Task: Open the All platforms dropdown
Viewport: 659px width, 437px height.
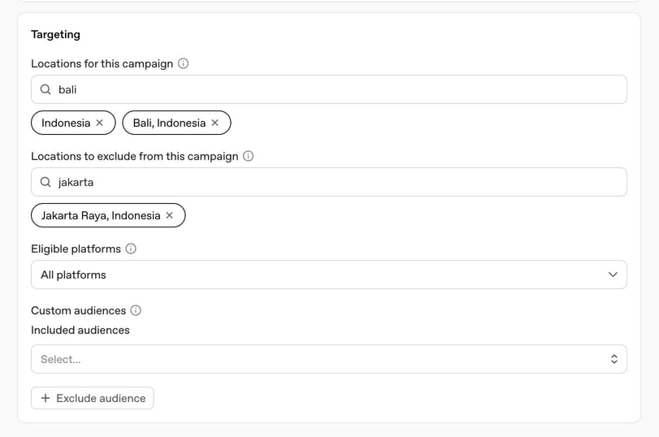Action: click(x=329, y=275)
